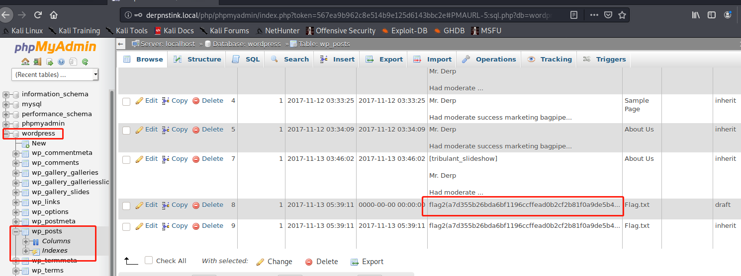Open the Exploit-DB bookmark

coord(404,30)
